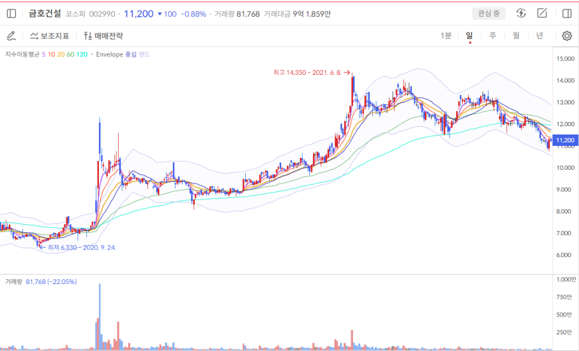Screen dimensions: 579x351
Task: Select the pencil drawing tool
Action: pos(11,36)
